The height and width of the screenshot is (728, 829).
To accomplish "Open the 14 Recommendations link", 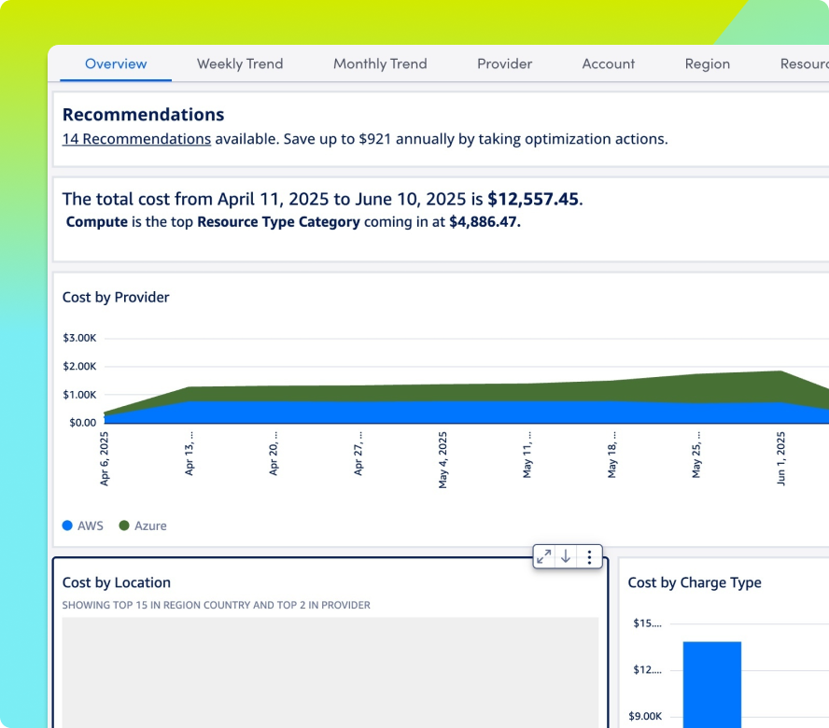I will pyautogui.click(x=136, y=138).
